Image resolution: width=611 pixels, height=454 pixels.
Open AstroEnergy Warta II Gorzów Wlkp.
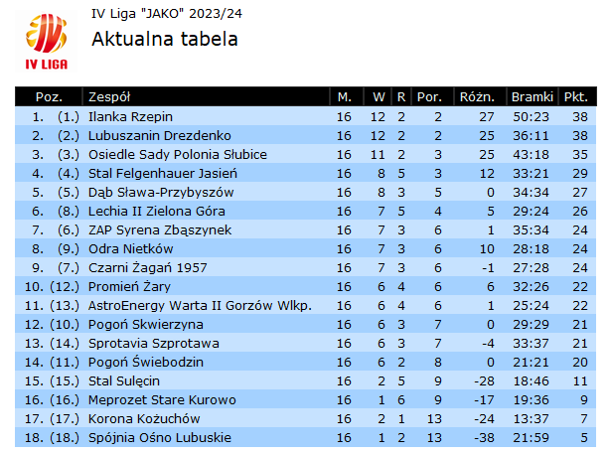[200, 306]
